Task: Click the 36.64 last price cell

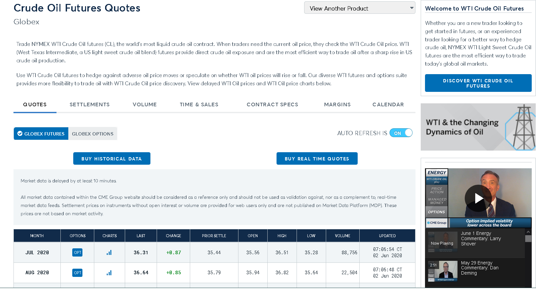Action: [x=141, y=273]
